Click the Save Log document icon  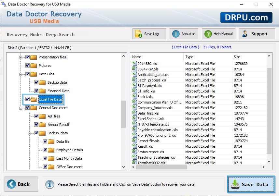(138, 34)
